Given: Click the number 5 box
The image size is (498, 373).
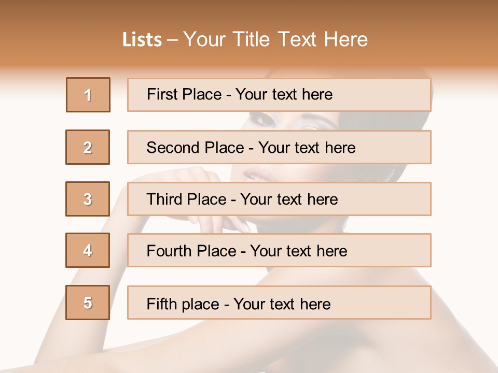Looking at the screenshot, I should tap(88, 303).
